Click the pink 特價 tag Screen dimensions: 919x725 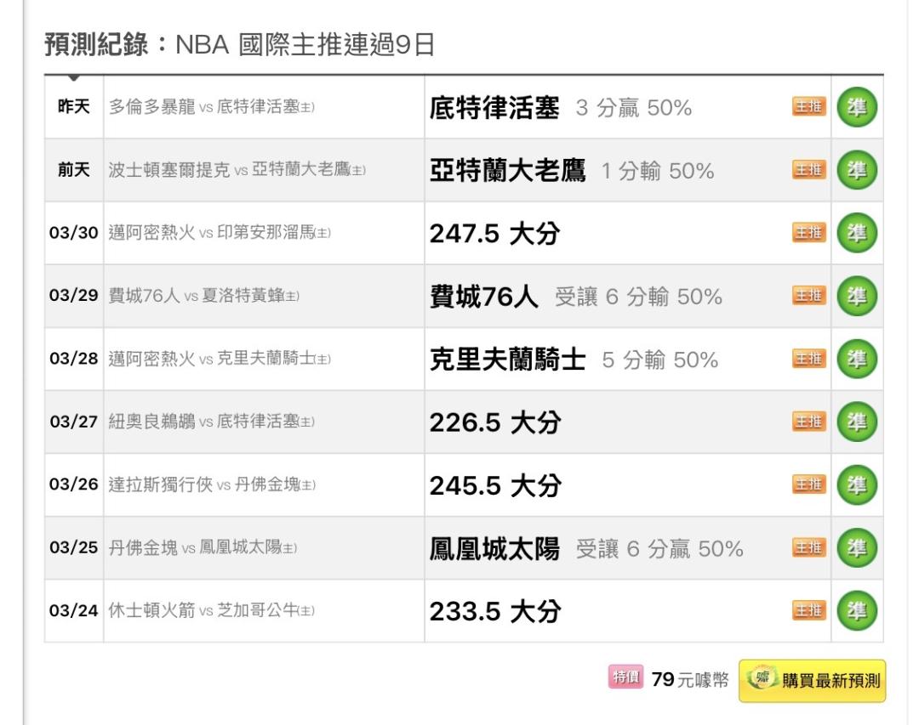pos(625,677)
